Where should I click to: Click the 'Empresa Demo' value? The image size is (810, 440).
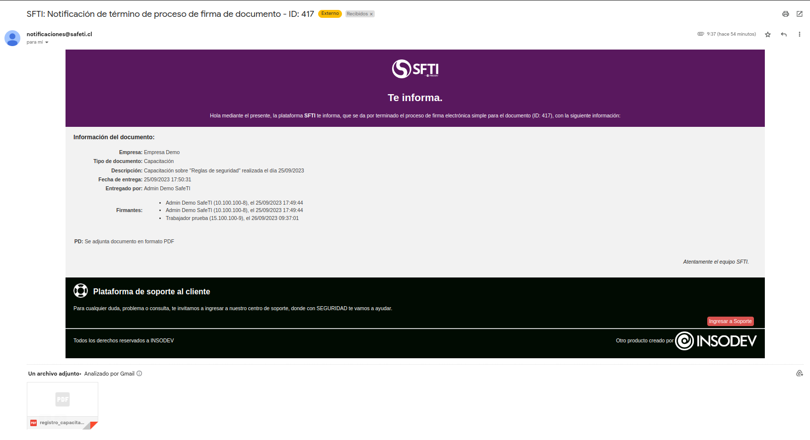point(162,153)
